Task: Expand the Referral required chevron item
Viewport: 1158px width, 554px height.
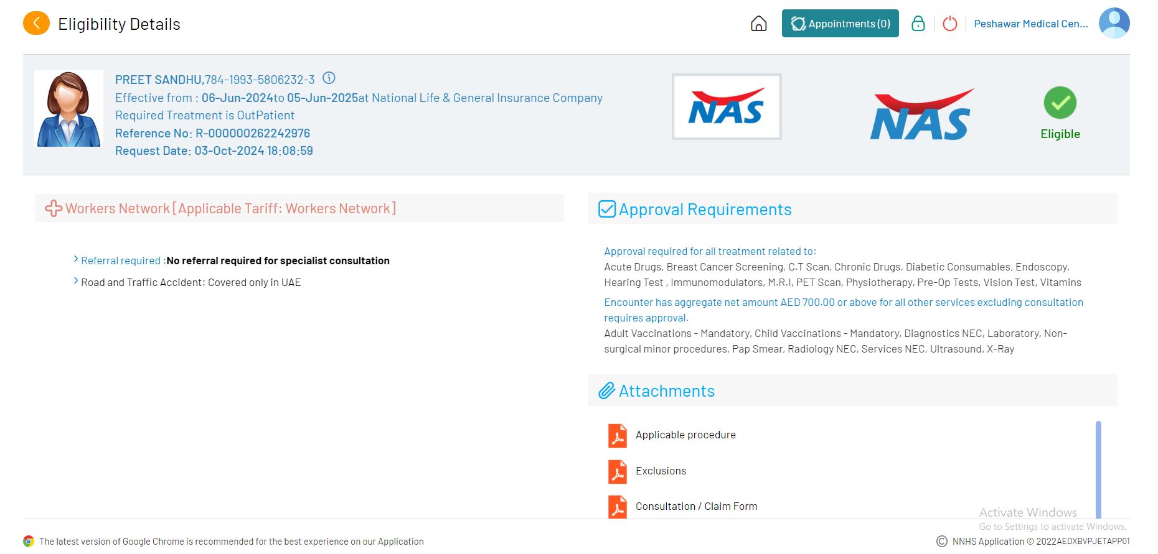Action: (76, 259)
